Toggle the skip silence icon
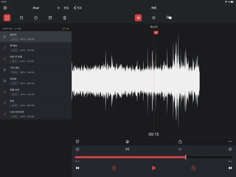The height and width of the screenshot is (177, 236). [x=127, y=149]
